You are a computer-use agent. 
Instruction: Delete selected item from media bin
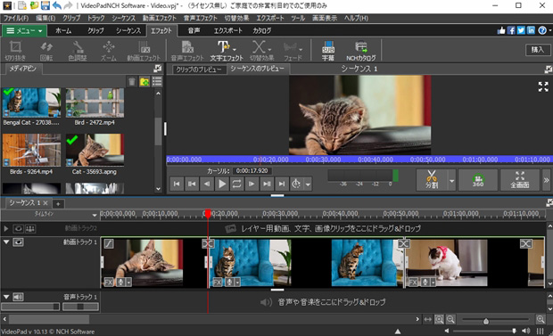pos(131,82)
